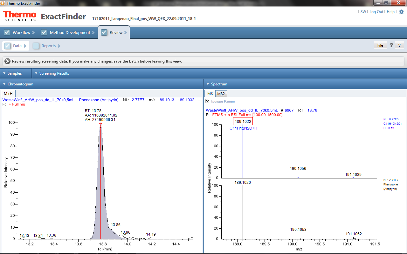Click the 191.1089 isotope peak label
This screenshot has height=254, width=407.
(353, 175)
